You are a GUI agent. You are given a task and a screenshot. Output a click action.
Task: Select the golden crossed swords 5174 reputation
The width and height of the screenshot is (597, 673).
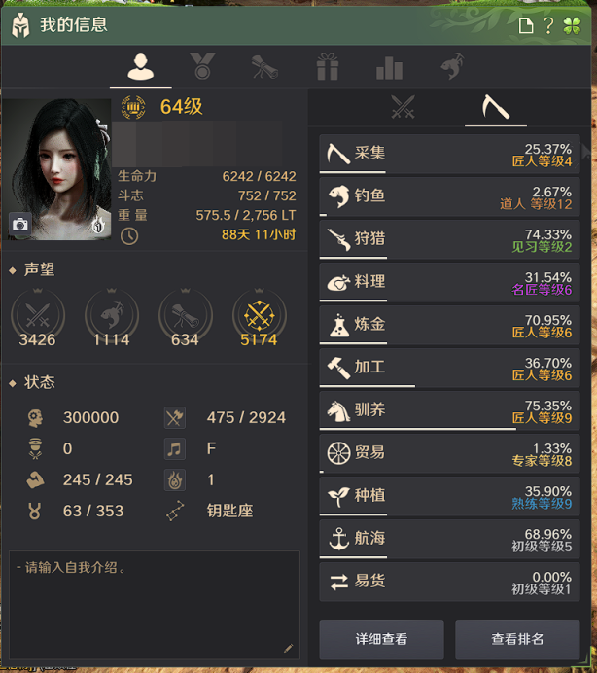coord(259,318)
